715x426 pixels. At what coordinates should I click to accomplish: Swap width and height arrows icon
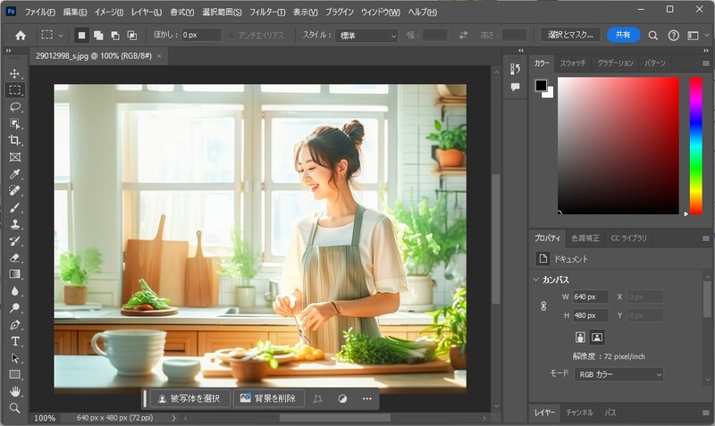(463, 35)
